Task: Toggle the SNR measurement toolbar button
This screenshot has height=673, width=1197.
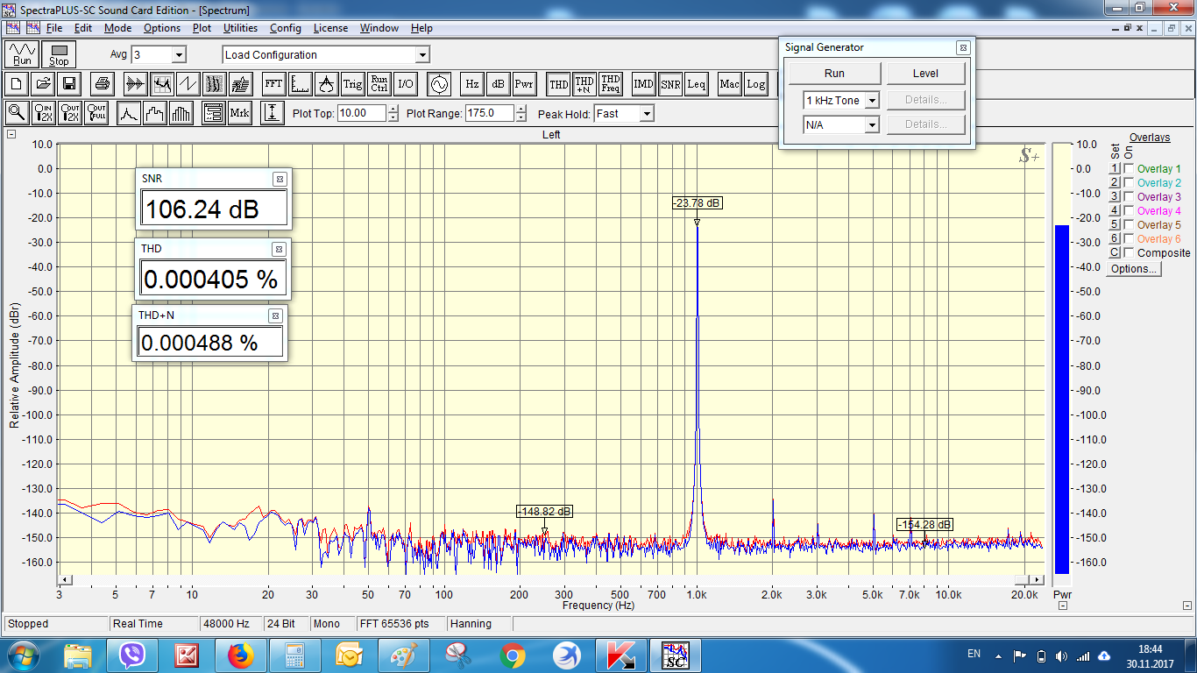Action: pos(670,84)
